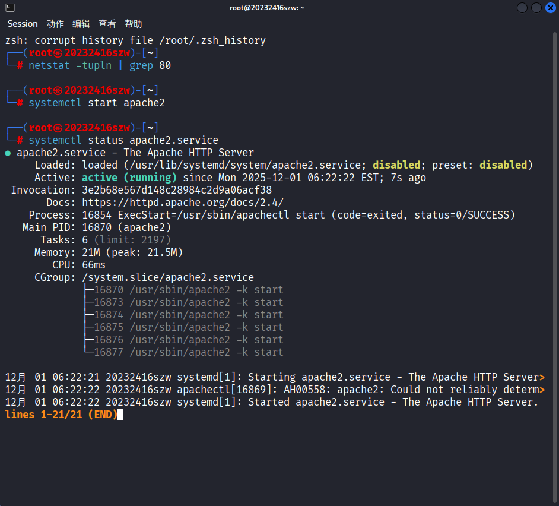Click the 'active (running)' status text
This screenshot has height=506, width=559.
pos(129,178)
